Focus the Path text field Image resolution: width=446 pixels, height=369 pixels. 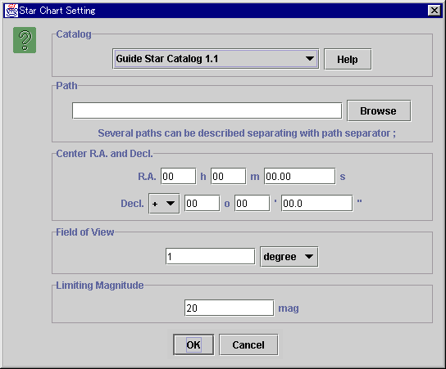pos(207,110)
